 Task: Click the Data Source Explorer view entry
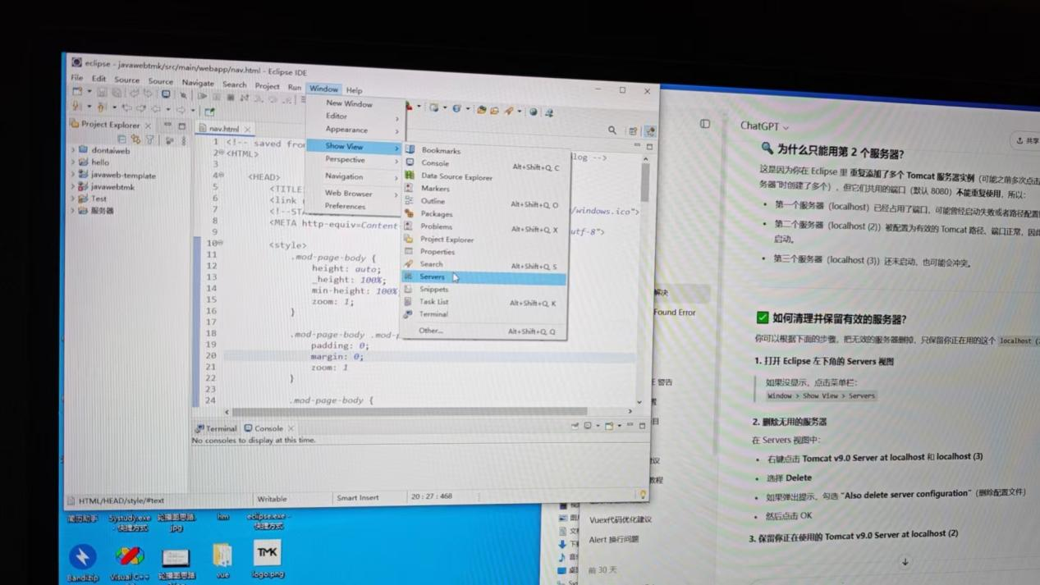click(456, 176)
